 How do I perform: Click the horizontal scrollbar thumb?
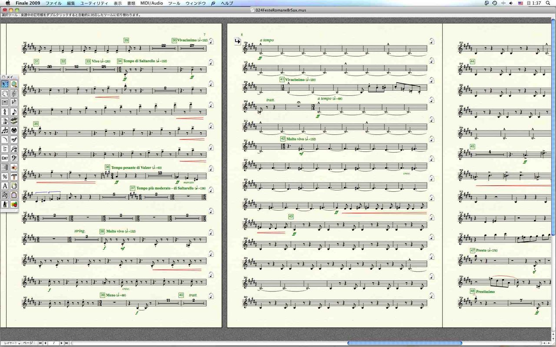(404, 343)
